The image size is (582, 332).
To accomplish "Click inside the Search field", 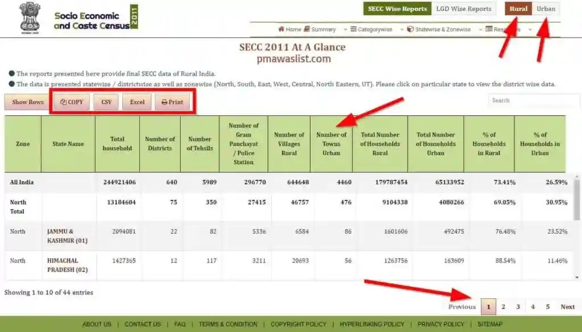I will coord(533,100).
